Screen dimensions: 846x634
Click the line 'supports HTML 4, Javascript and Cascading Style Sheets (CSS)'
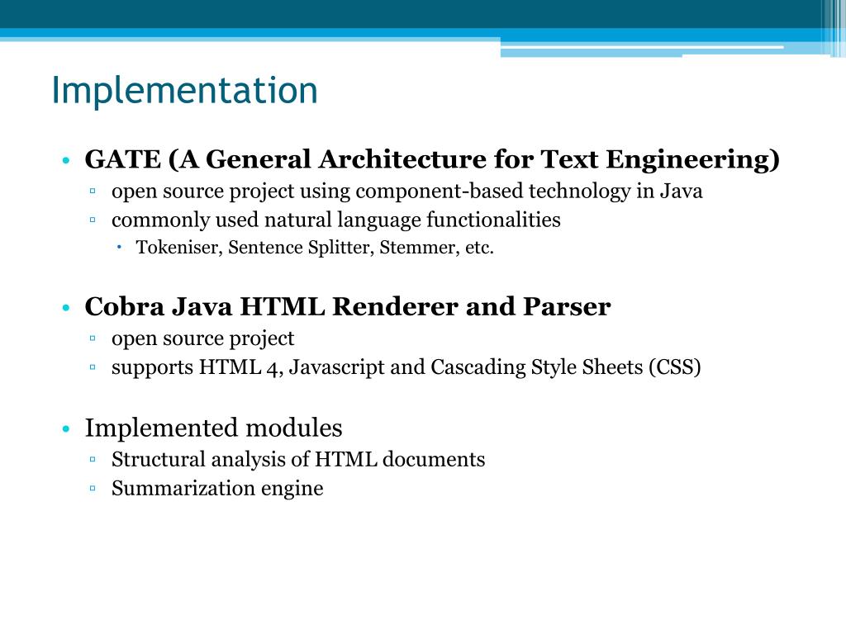point(406,367)
